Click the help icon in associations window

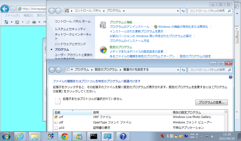click(x=230, y=77)
